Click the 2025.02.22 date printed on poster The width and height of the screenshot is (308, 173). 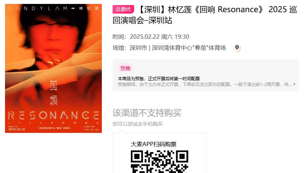(x=17, y=129)
